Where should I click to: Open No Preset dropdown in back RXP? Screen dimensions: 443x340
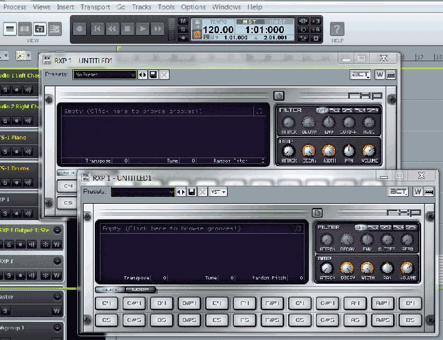[104, 75]
